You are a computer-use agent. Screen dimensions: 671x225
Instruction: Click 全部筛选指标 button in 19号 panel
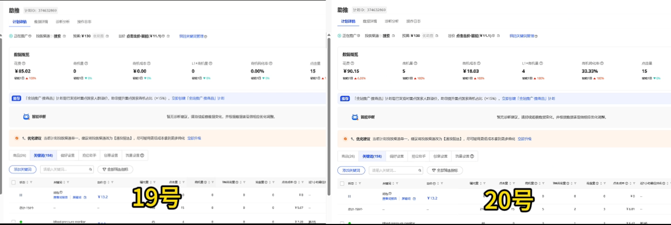pos(115,169)
